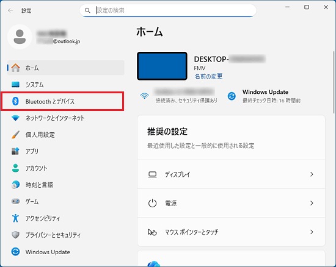
Task: Click the 個人用設定 paintbrush icon
Action: (15, 135)
